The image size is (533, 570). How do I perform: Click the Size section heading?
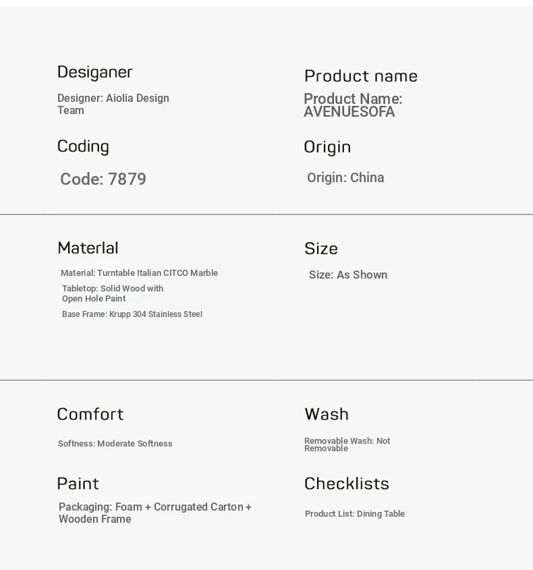321,249
